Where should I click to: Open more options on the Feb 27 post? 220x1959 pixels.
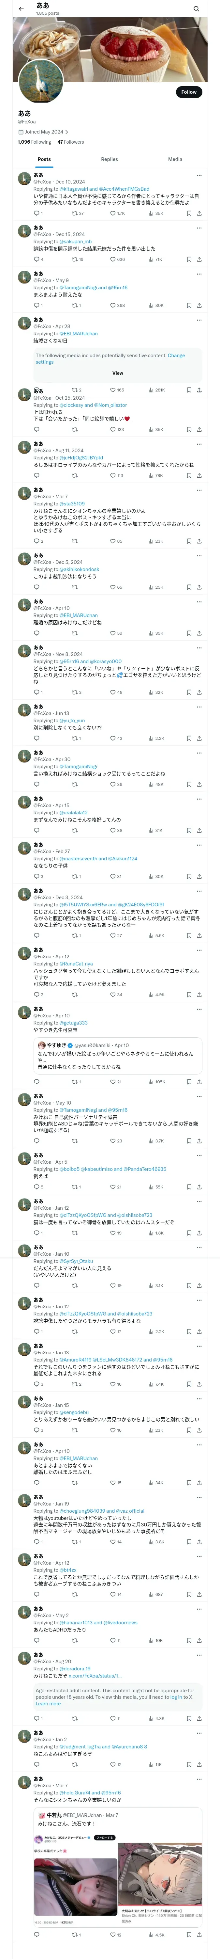[x=199, y=845]
